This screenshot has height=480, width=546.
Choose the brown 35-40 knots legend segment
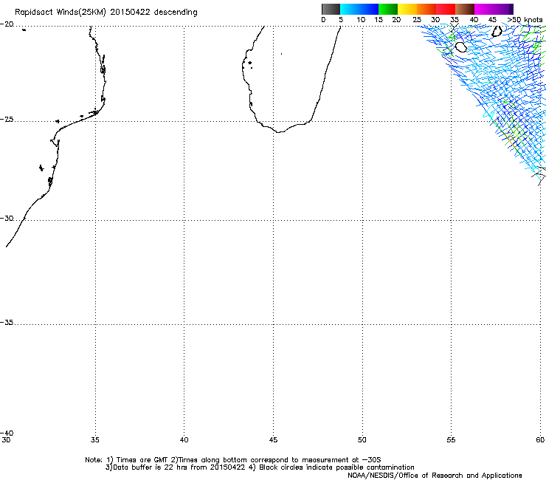pos(465,9)
